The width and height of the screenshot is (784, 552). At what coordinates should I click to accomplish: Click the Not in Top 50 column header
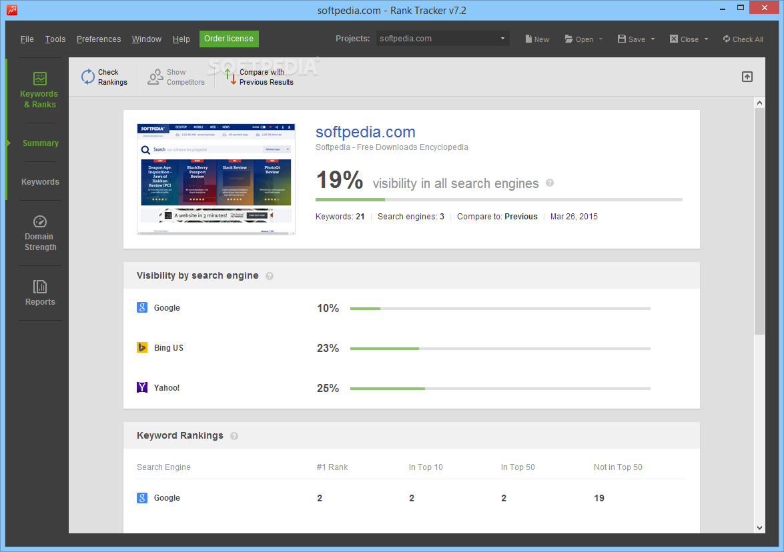[x=618, y=467]
